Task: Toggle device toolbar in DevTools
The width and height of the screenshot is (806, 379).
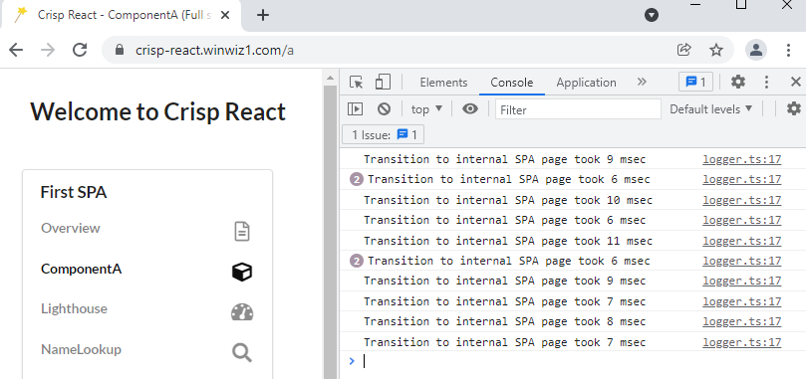Action: coord(383,83)
